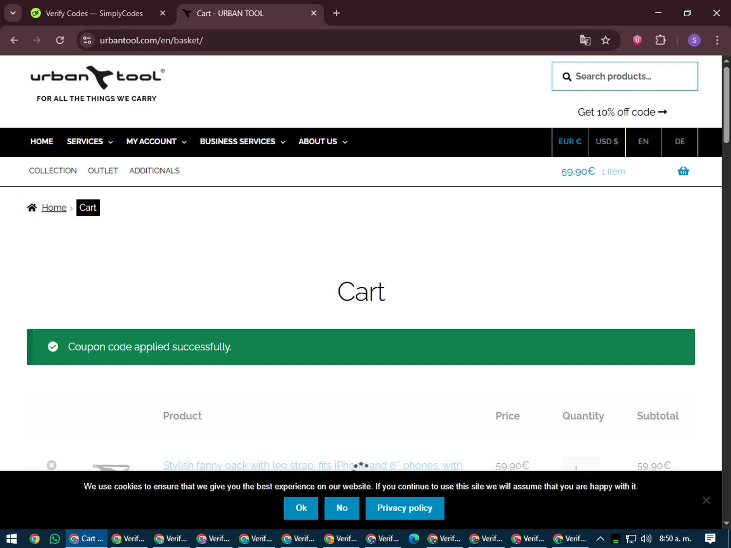Image resolution: width=731 pixels, height=548 pixels.
Task: Switch to Verify Codes — SimplyCodes tab
Action: (94, 13)
